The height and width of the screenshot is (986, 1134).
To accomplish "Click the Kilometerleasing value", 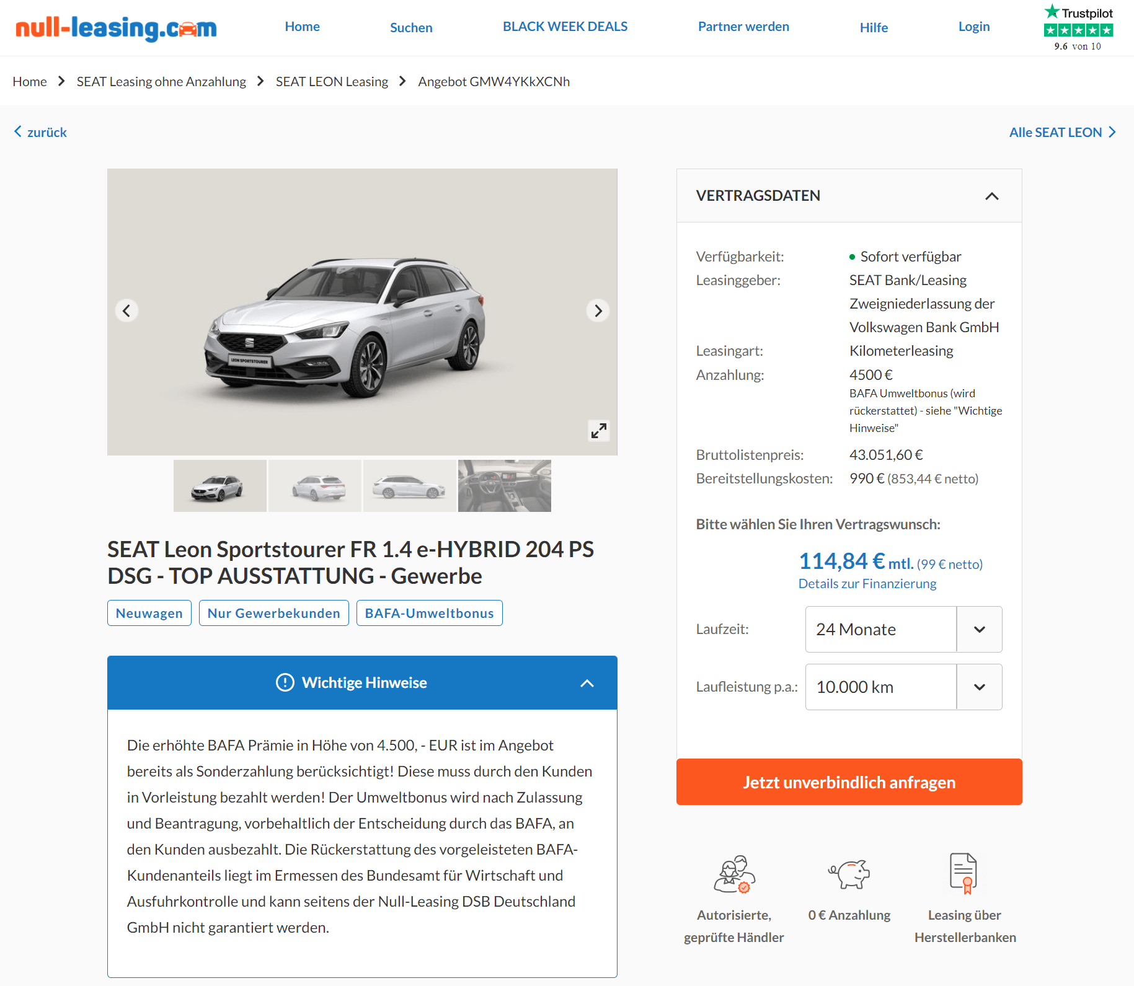I will click(901, 351).
